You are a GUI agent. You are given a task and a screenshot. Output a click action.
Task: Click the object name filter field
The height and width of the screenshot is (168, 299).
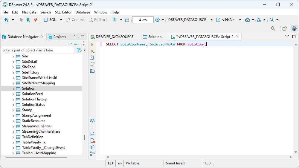[37, 50]
